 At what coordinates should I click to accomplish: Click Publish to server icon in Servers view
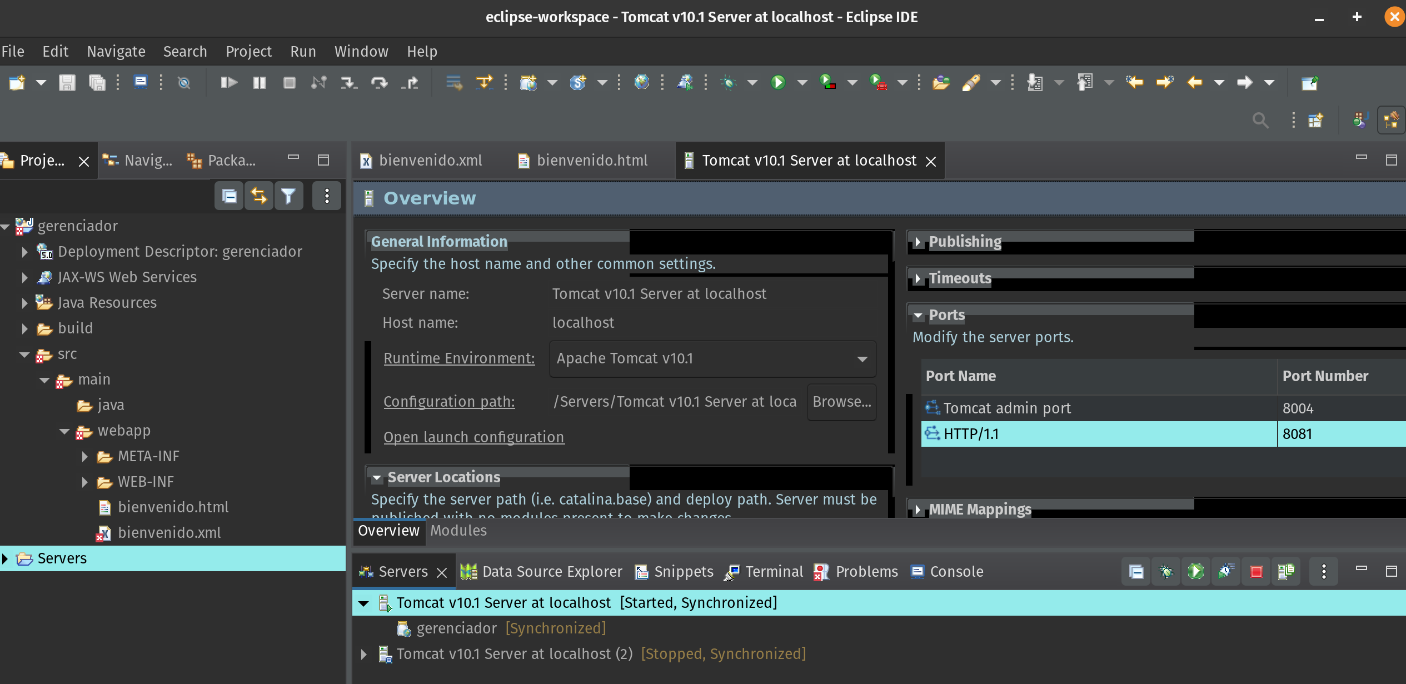click(1286, 572)
